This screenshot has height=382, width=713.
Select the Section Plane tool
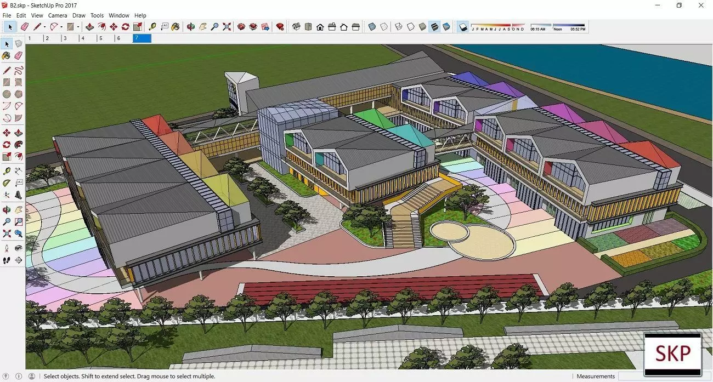pos(19,260)
